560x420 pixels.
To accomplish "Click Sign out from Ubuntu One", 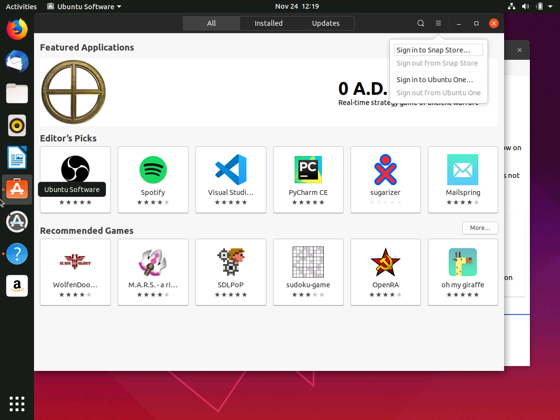I will click(x=438, y=93).
